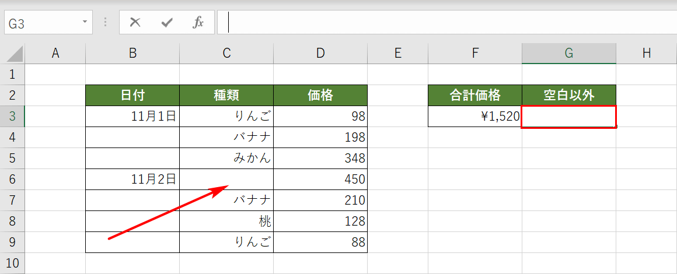The height and width of the screenshot is (274, 677).
Task: Select row 4 header
Action: (12, 137)
